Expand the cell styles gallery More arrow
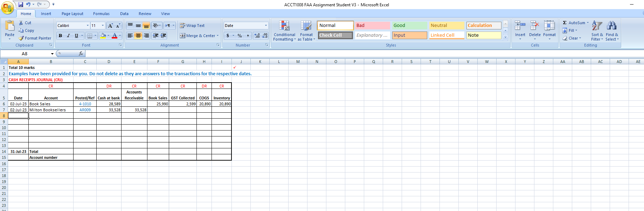This screenshot has height=211, width=644. (x=505, y=37)
